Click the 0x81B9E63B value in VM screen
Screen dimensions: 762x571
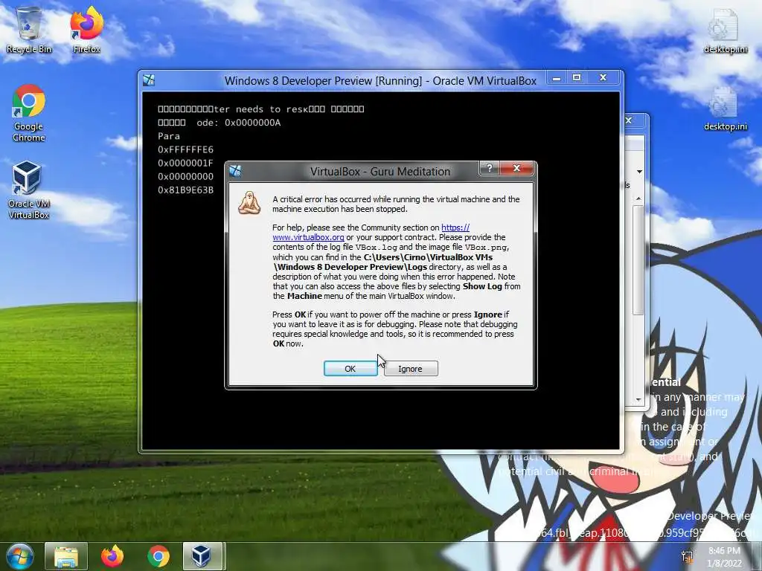click(x=185, y=190)
